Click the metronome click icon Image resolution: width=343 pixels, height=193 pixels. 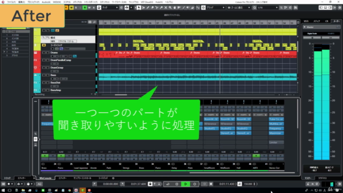click(308, 184)
